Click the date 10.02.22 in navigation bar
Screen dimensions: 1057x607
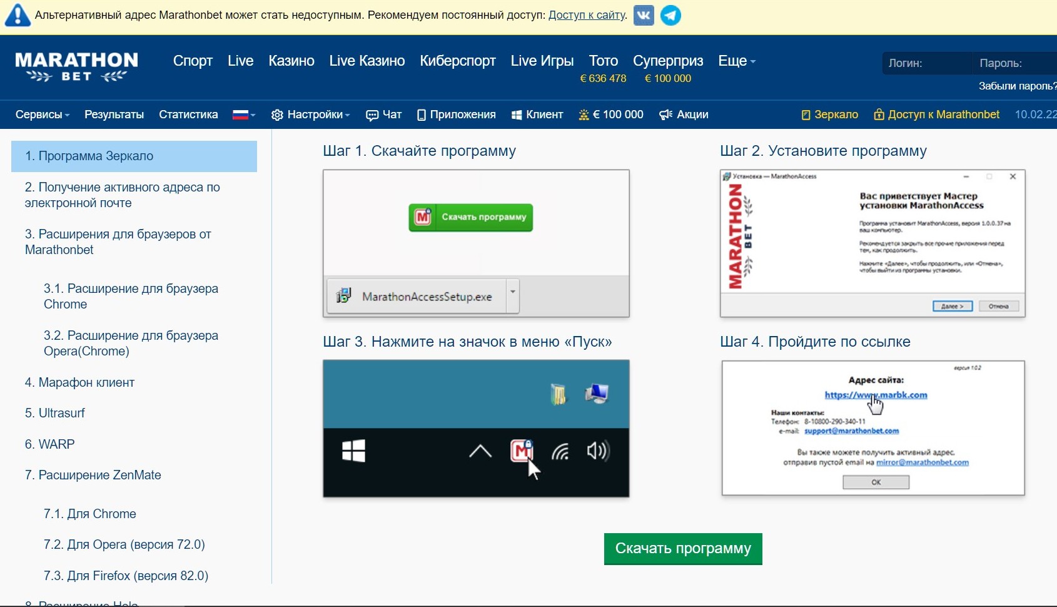1036,115
